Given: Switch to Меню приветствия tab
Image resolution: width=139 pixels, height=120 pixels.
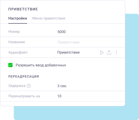Looking at the screenshot, I should coord(49,18).
